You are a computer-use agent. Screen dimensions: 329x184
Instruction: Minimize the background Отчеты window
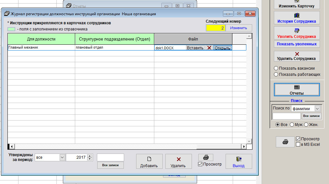pos(167,6)
